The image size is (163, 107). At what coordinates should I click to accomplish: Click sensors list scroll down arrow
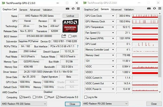160,92
